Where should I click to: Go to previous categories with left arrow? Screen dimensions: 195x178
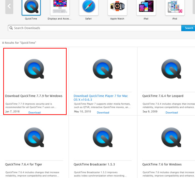[9, 6]
